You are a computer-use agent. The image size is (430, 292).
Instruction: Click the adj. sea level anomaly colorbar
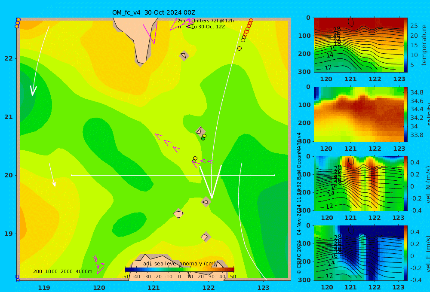[x=180, y=270]
